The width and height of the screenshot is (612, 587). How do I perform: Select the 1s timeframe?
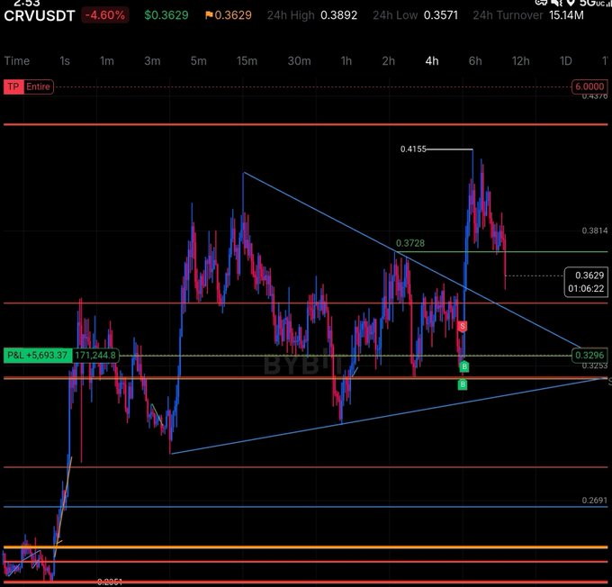[65, 61]
